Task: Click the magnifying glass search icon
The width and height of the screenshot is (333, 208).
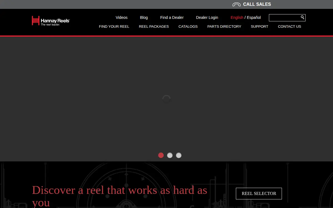Action: [302, 17]
